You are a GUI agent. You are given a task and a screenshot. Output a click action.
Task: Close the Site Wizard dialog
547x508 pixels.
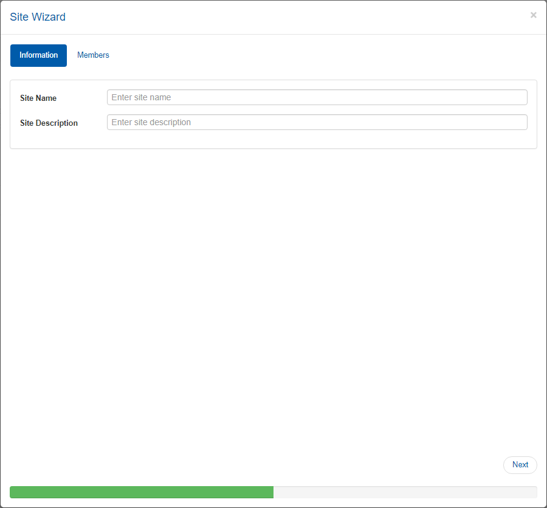533,15
